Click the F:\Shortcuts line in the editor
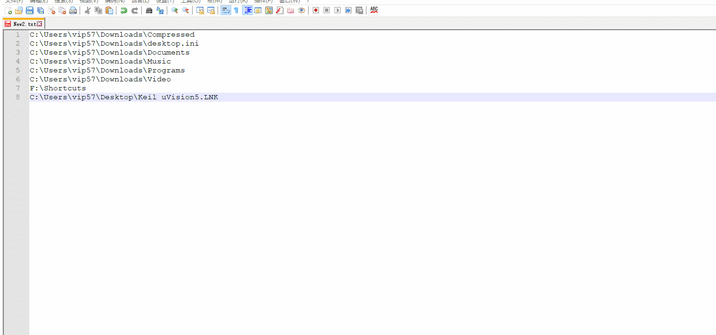This screenshot has height=335, width=716. tap(58, 88)
